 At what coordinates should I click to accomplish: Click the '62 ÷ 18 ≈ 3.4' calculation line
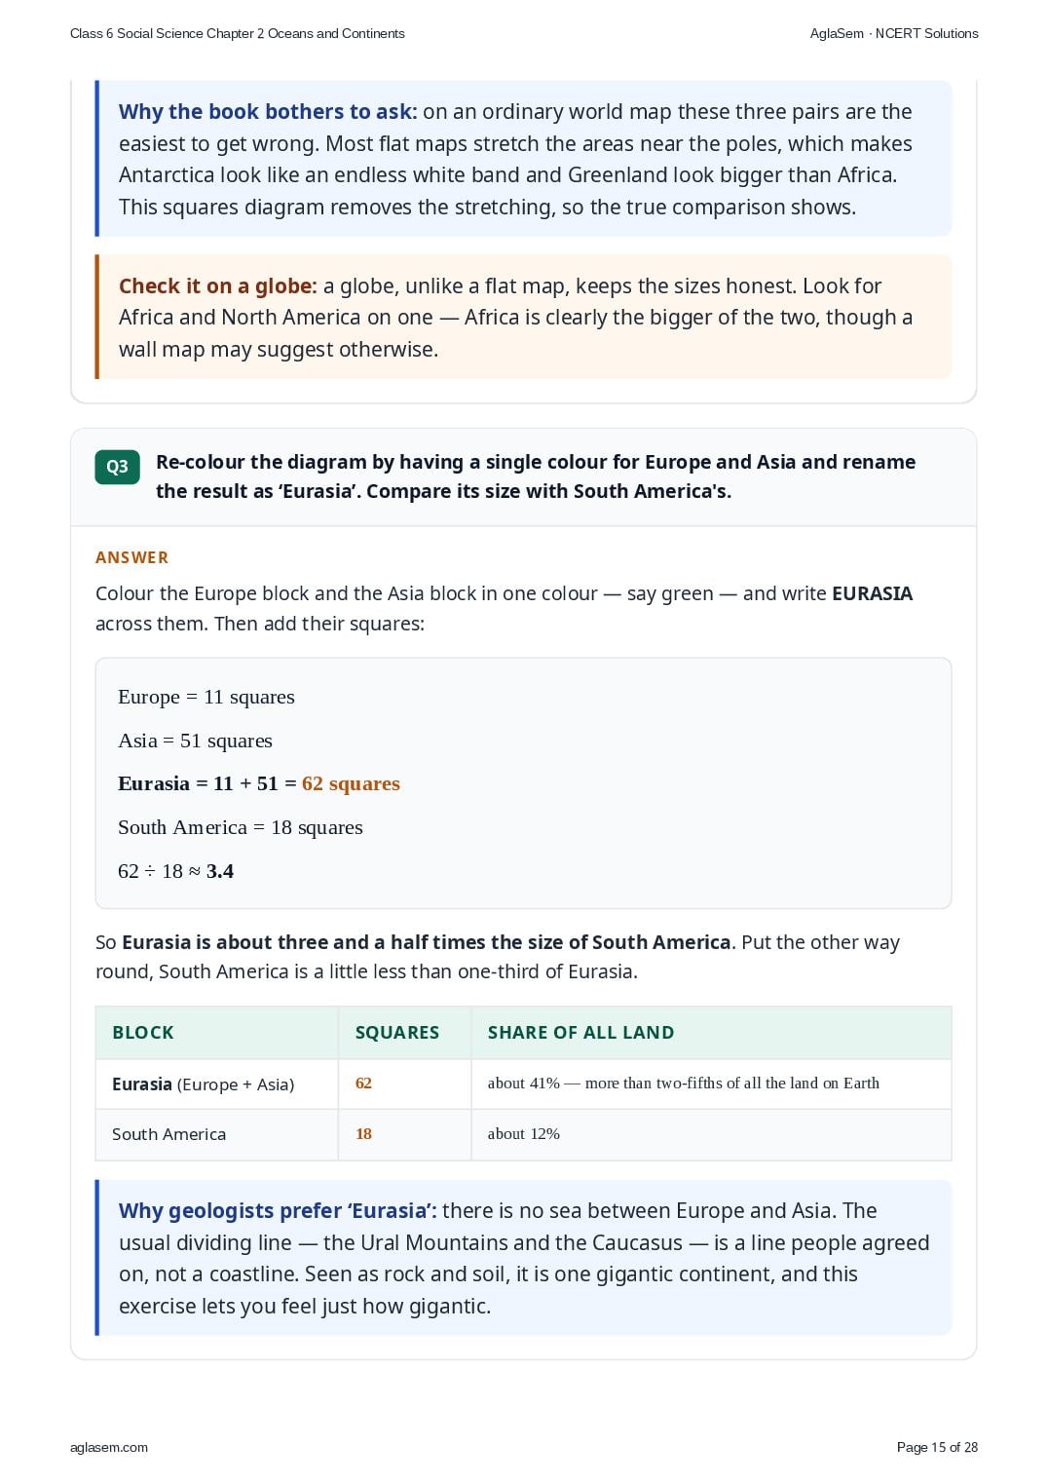[175, 871]
